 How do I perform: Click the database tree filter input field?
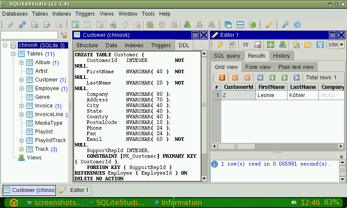click(x=29, y=35)
